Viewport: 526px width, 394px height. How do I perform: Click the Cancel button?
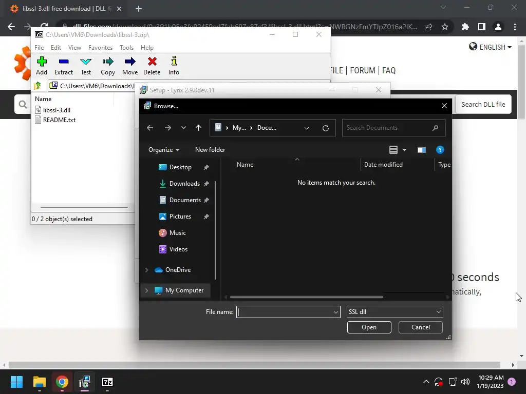point(420,327)
